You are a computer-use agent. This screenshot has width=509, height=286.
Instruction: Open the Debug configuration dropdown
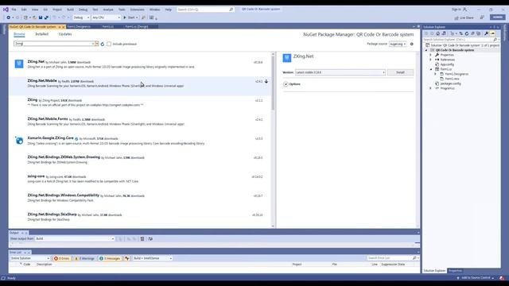coord(81,17)
